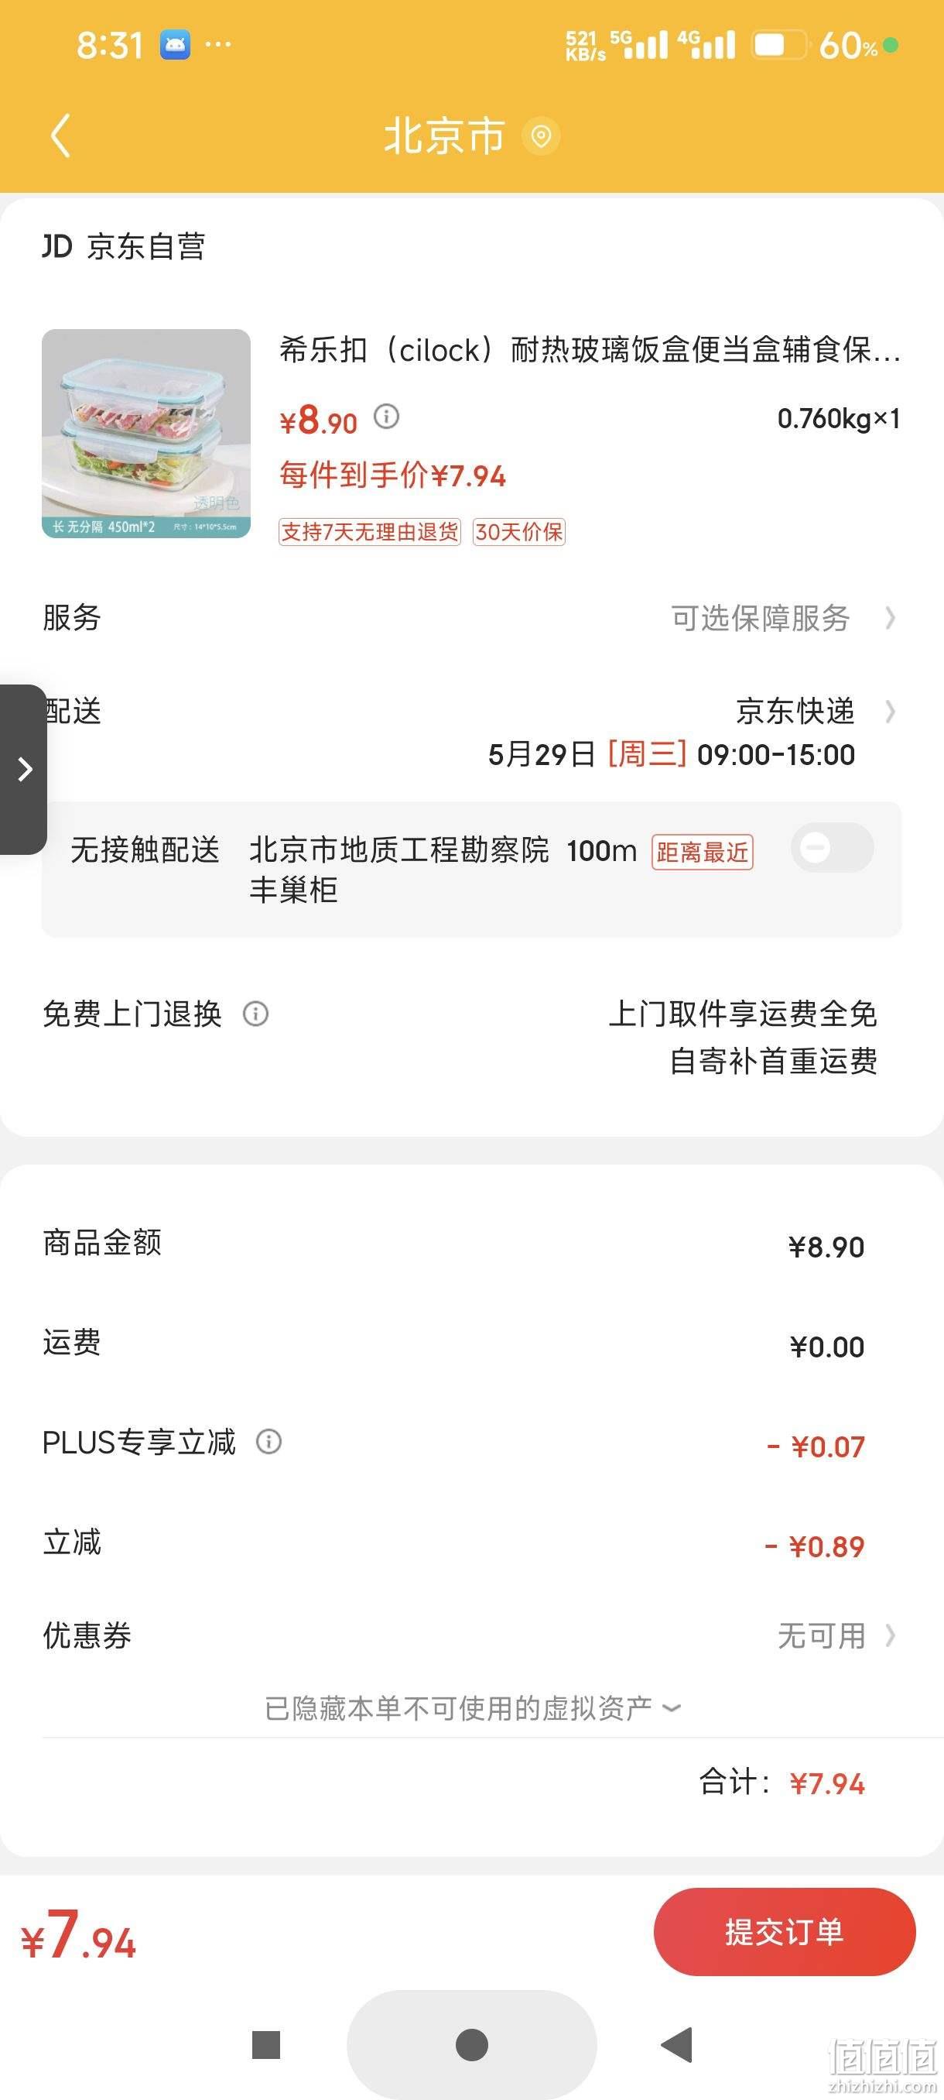Open 京东快递 delivery options chevron
Image resolution: width=944 pixels, height=2100 pixels.
[891, 712]
